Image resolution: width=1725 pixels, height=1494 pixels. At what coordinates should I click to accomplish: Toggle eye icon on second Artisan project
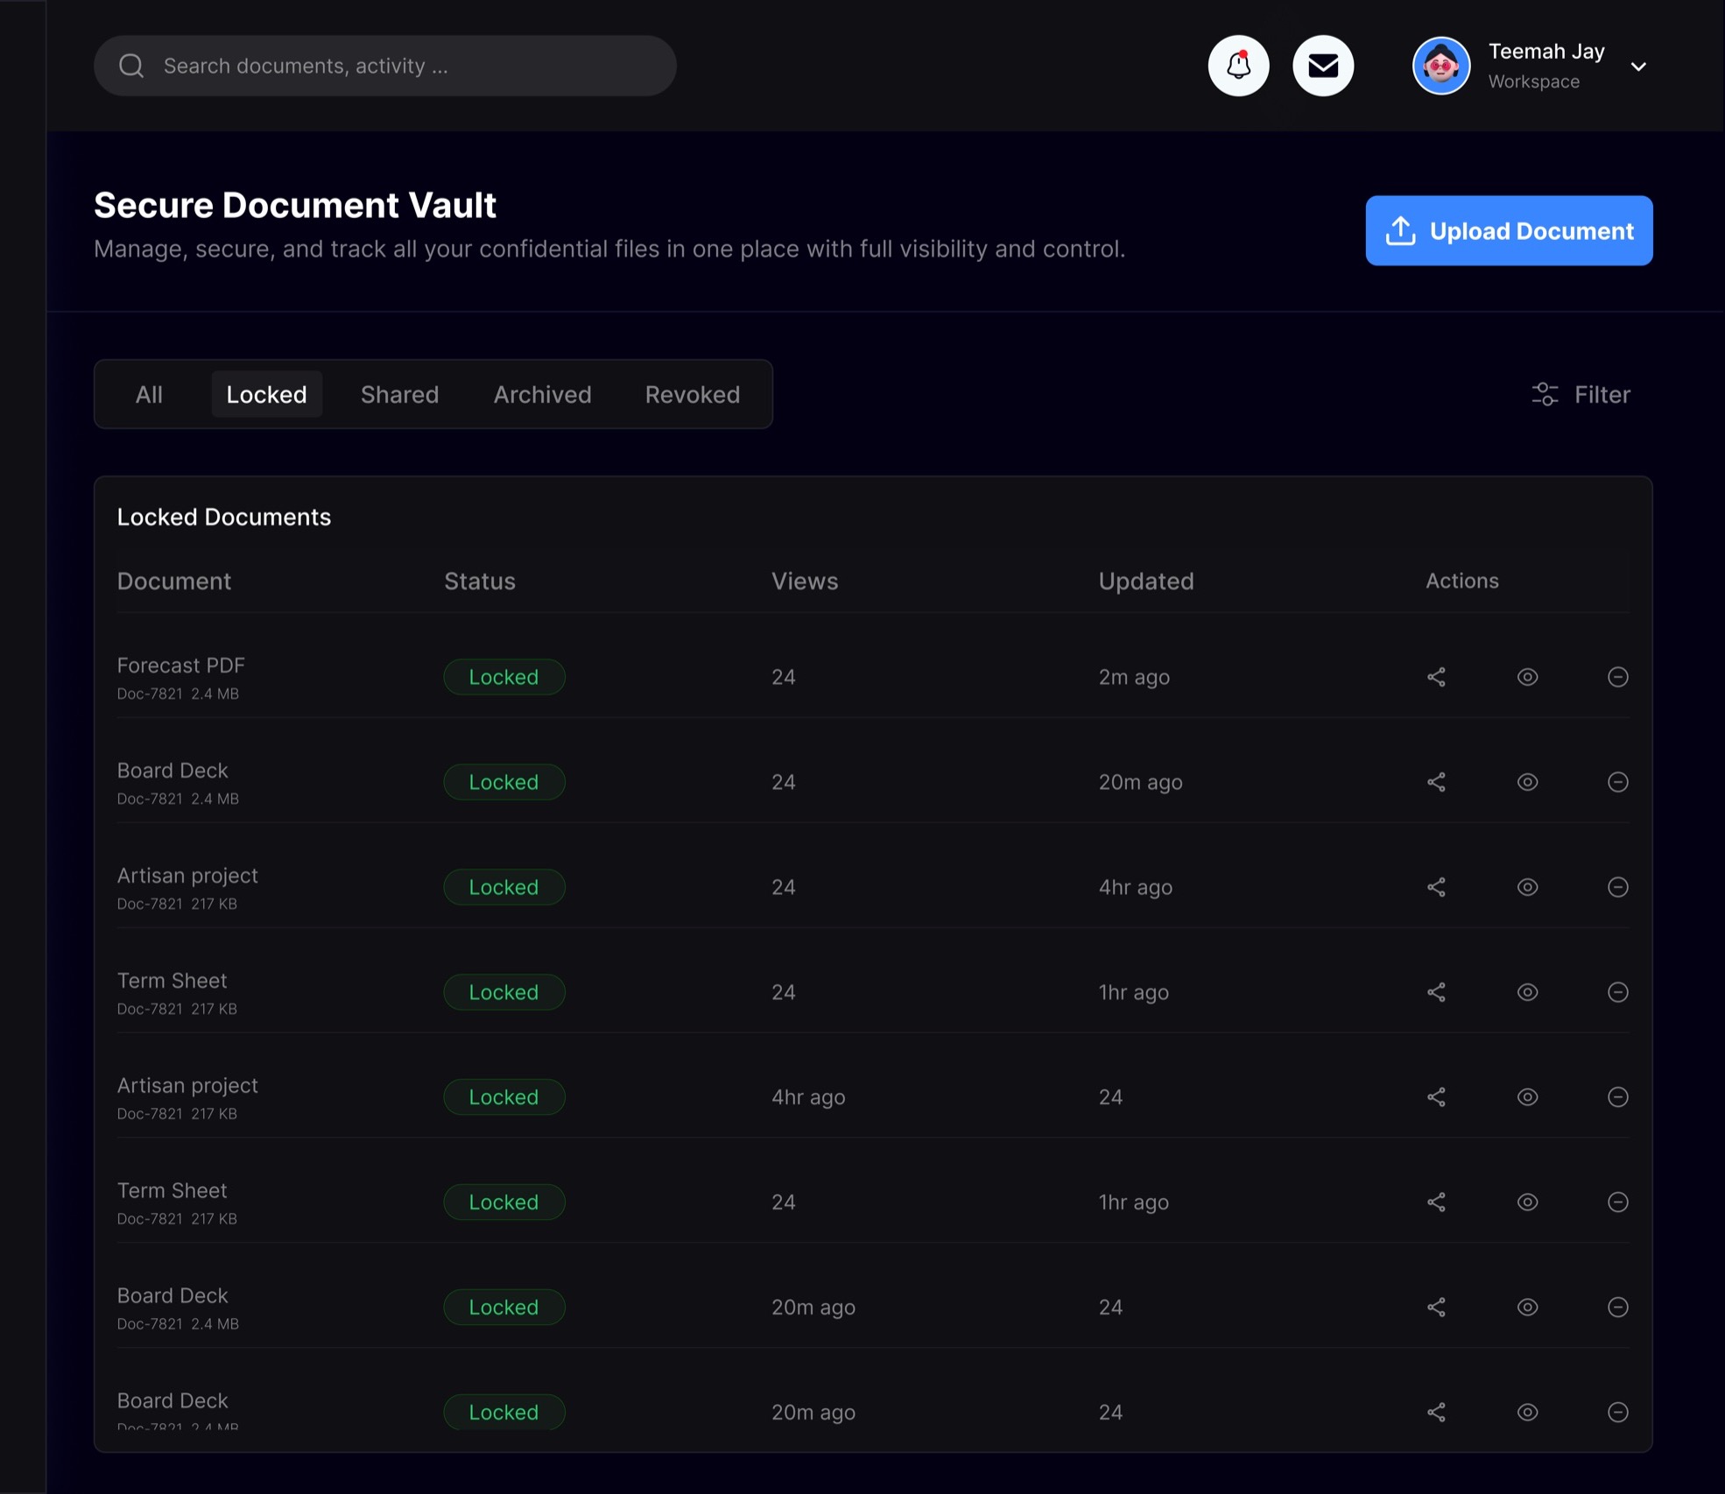[1528, 1097]
